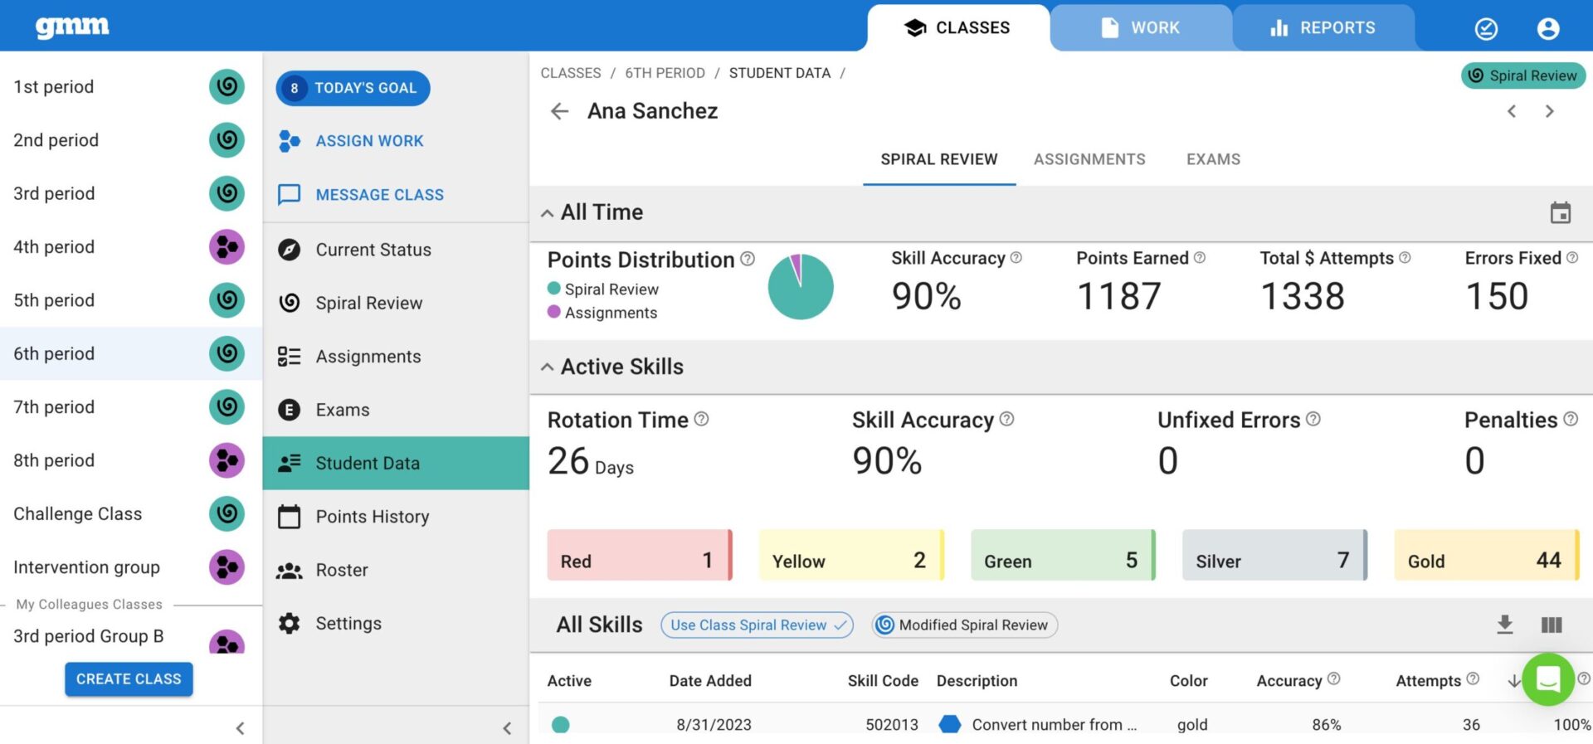The width and height of the screenshot is (1593, 744).
Task: Toggle Use Class Spiral Review chip
Action: pos(757,625)
